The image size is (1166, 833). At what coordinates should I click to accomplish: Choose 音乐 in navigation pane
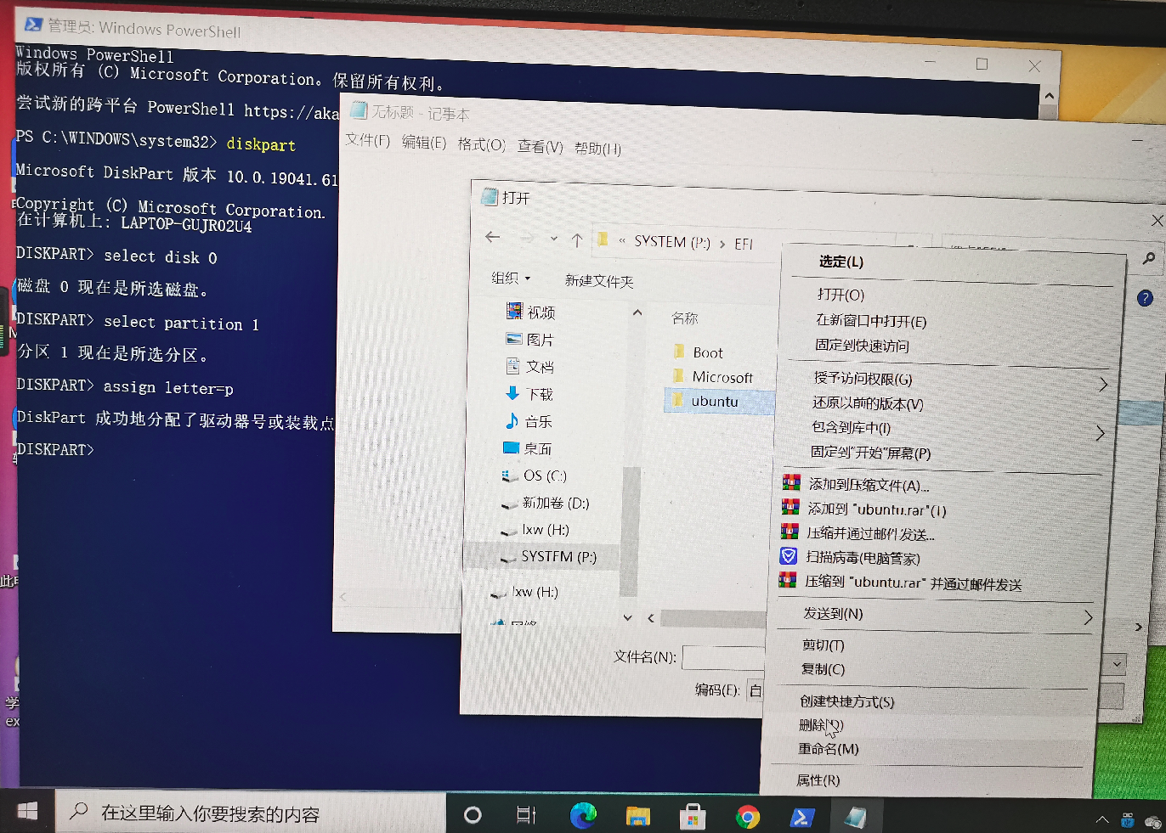528,421
